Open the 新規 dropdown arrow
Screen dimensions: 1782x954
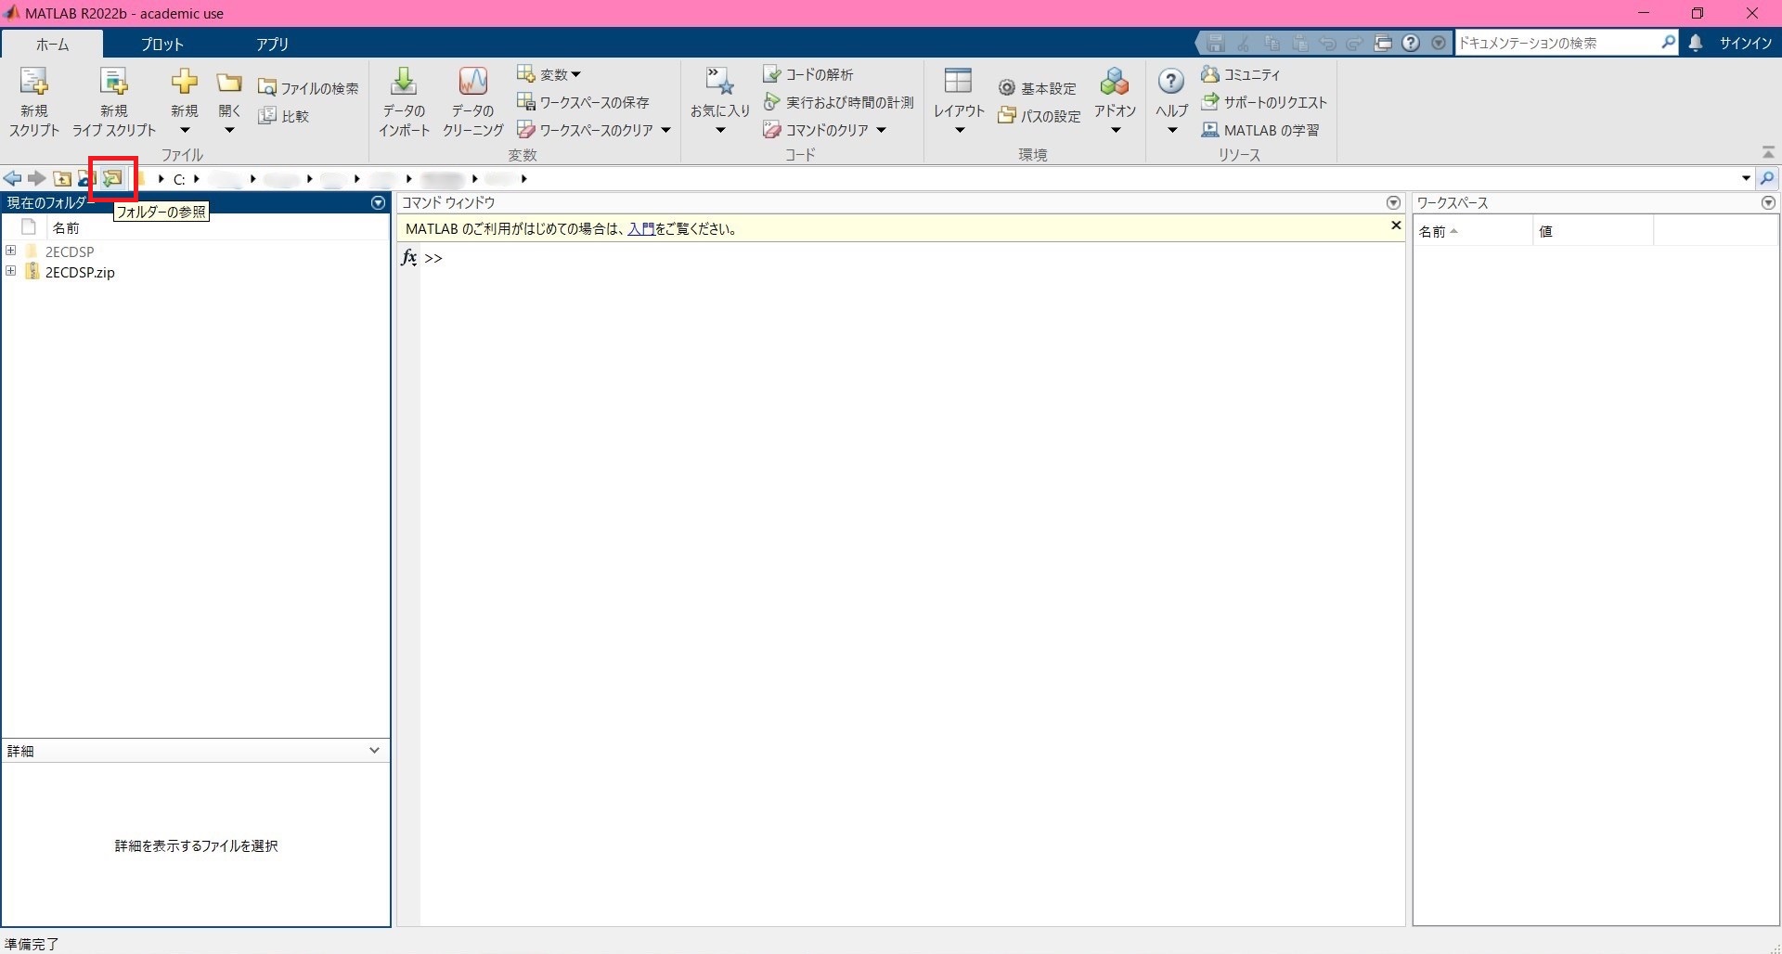(185, 131)
